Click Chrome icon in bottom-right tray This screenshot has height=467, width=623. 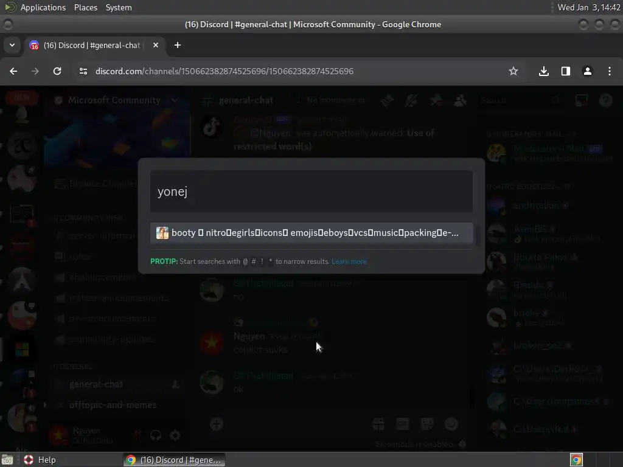(577, 460)
